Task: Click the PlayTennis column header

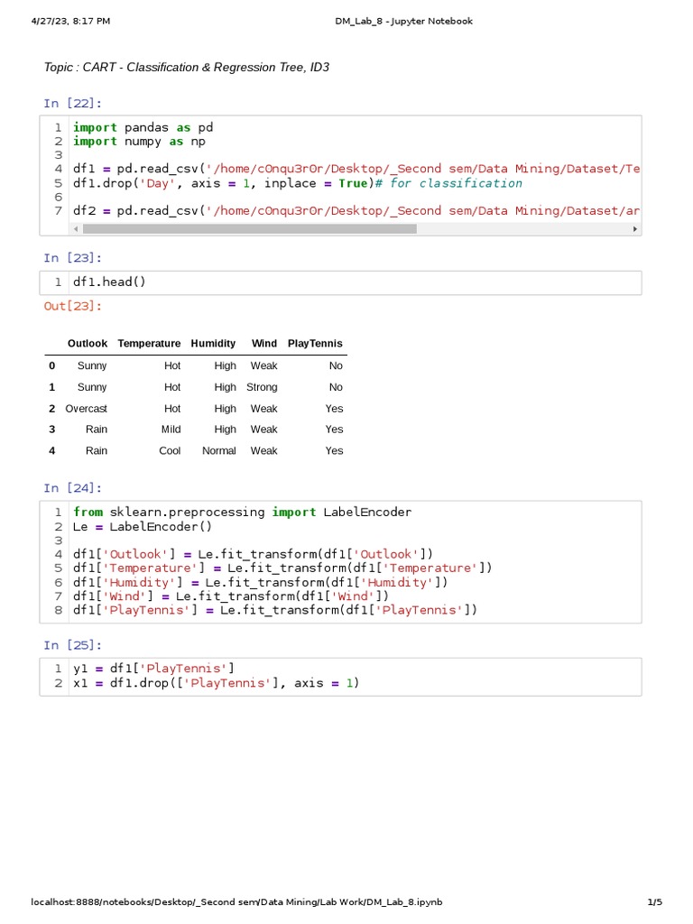Action: 315,344
